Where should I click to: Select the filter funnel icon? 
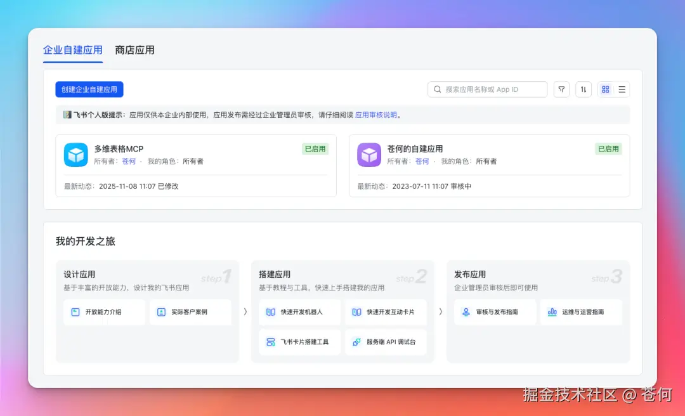point(561,89)
